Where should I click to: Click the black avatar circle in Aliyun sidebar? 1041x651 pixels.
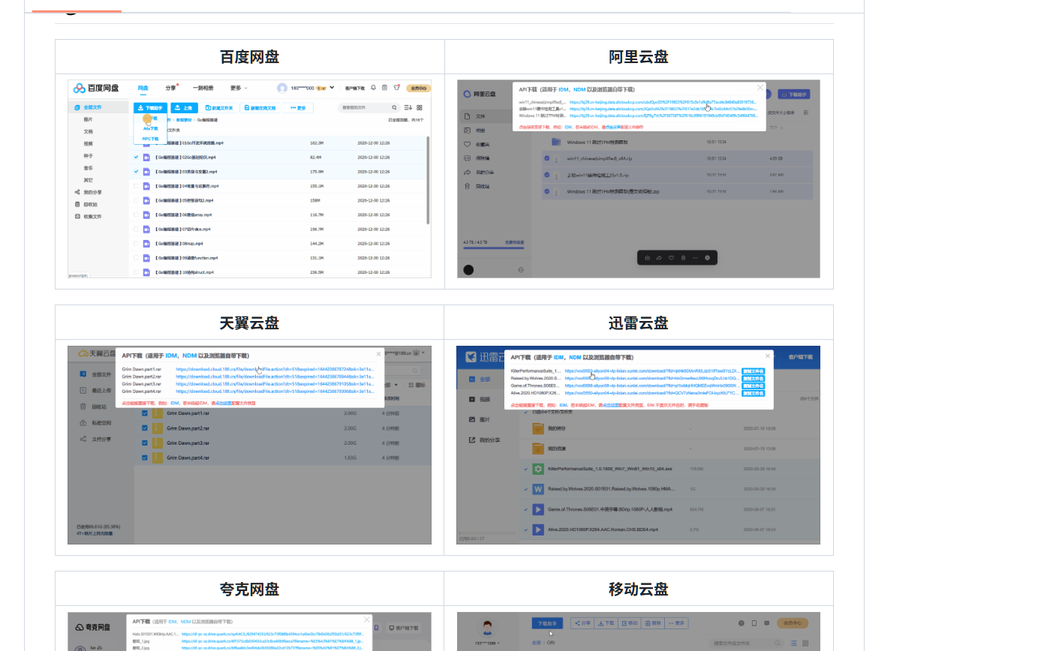point(468,269)
